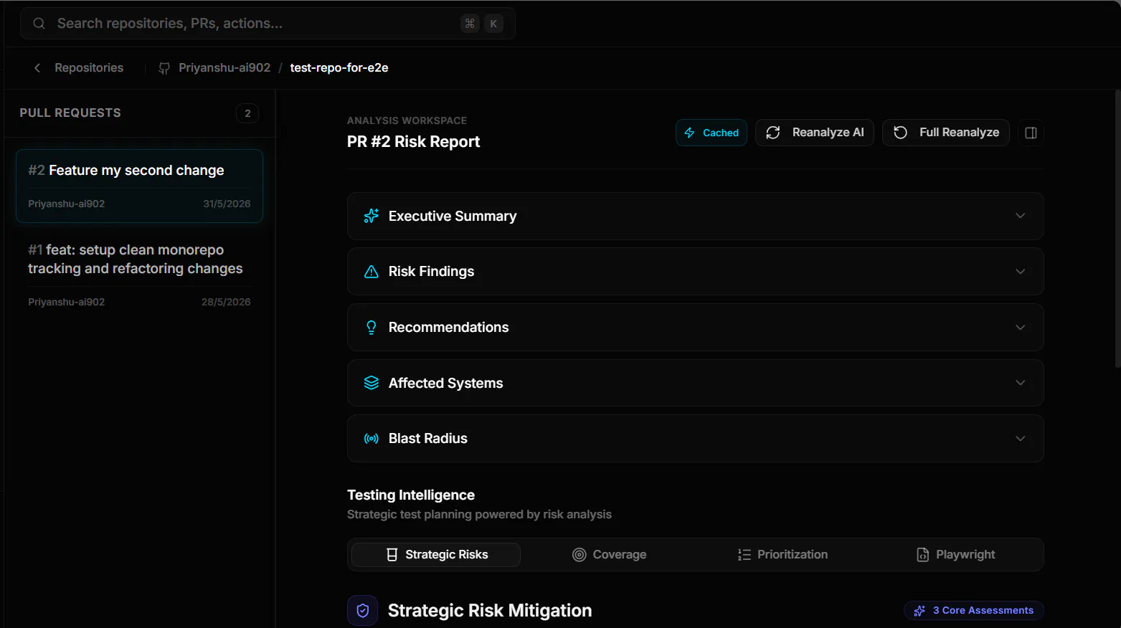
Task: Select PR #2 Feature my second change
Action: pyautogui.click(x=139, y=186)
